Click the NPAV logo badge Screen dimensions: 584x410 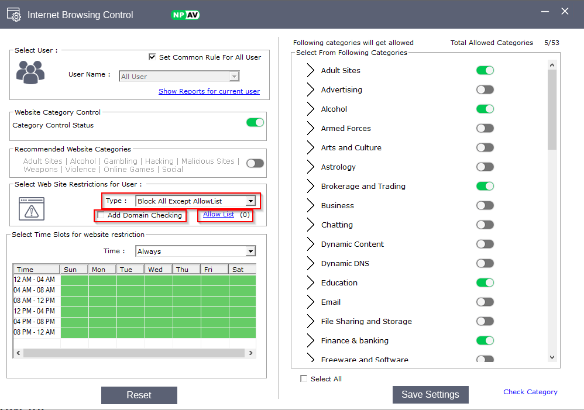click(x=185, y=15)
